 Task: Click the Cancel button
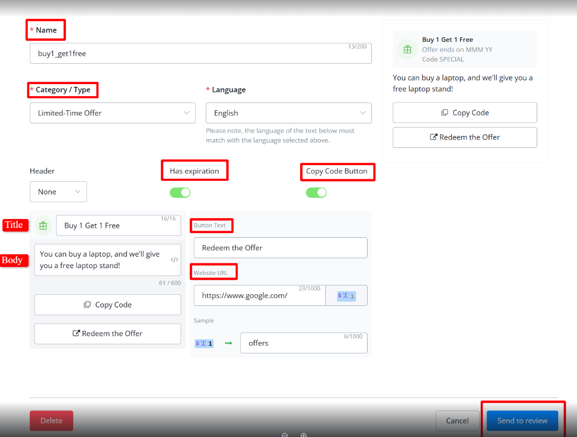(457, 421)
